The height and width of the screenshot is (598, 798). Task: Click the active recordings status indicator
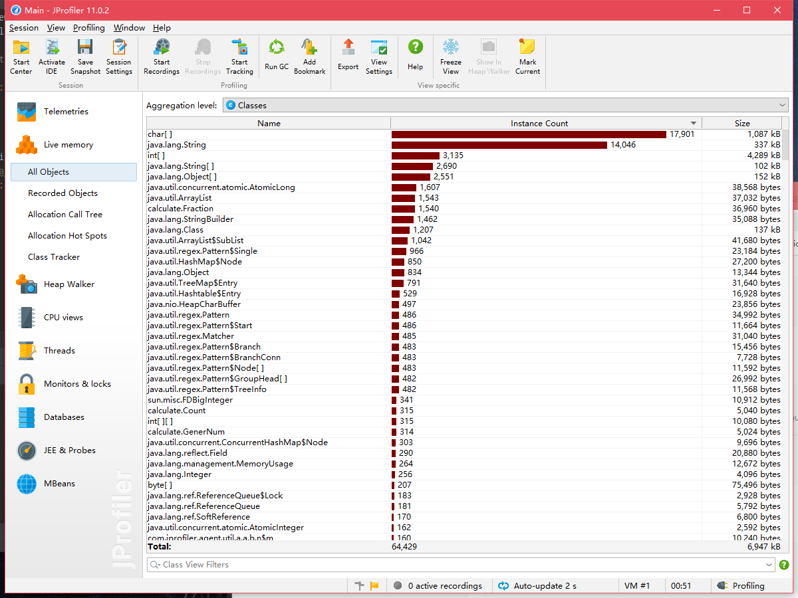(x=438, y=586)
